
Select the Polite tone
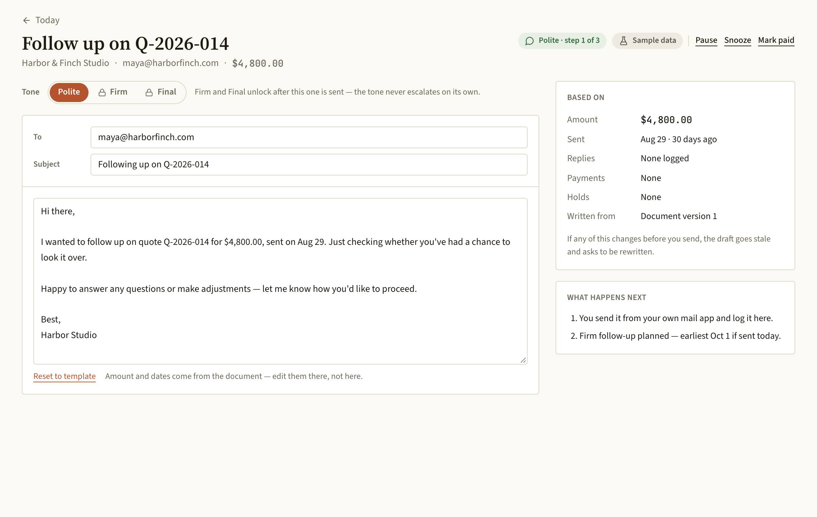pyautogui.click(x=69, y=92)
